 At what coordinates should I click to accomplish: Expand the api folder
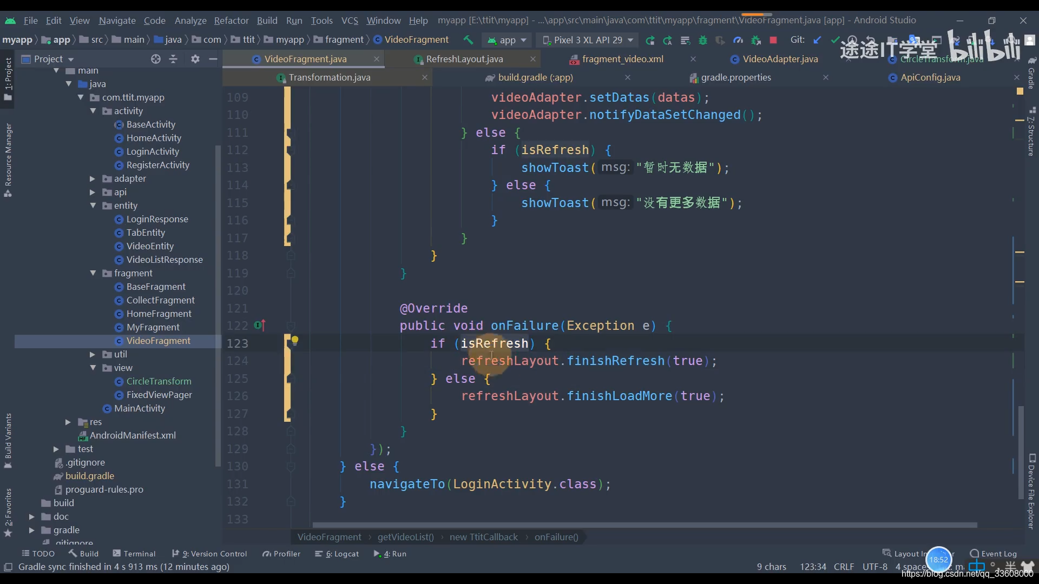point(93,192)
